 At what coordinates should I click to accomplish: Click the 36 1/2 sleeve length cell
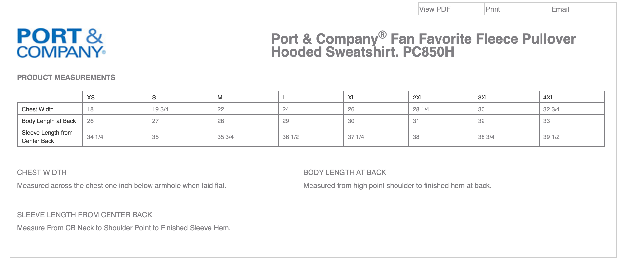point(291,137)
